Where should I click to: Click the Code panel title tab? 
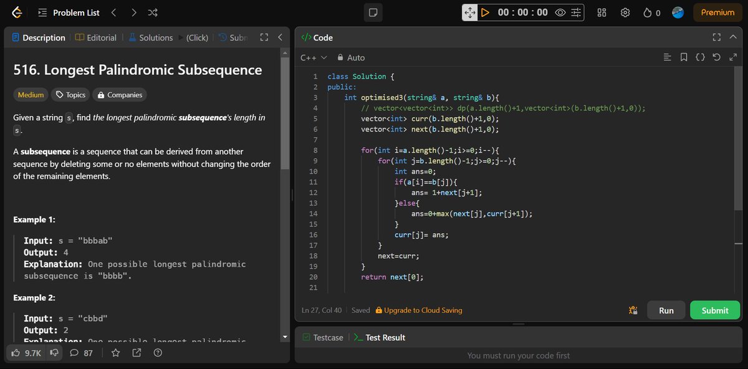[317, 37]
